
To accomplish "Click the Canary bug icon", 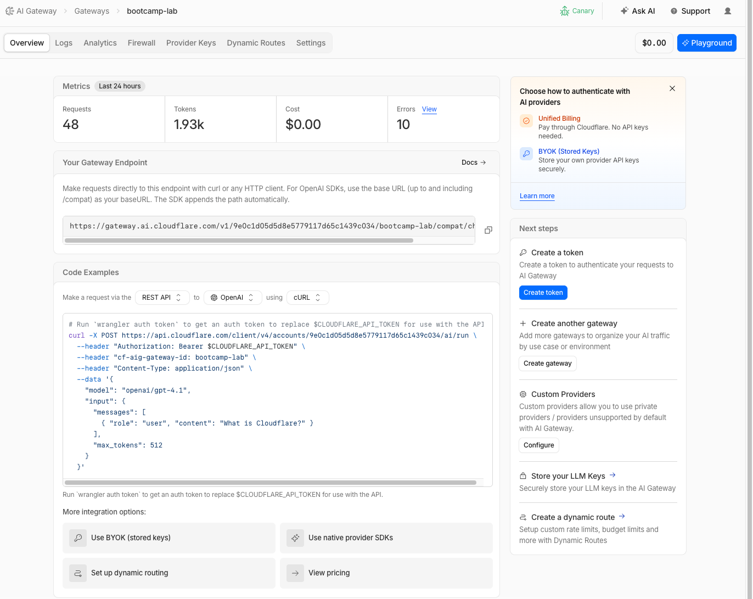I will pos(565,11).
